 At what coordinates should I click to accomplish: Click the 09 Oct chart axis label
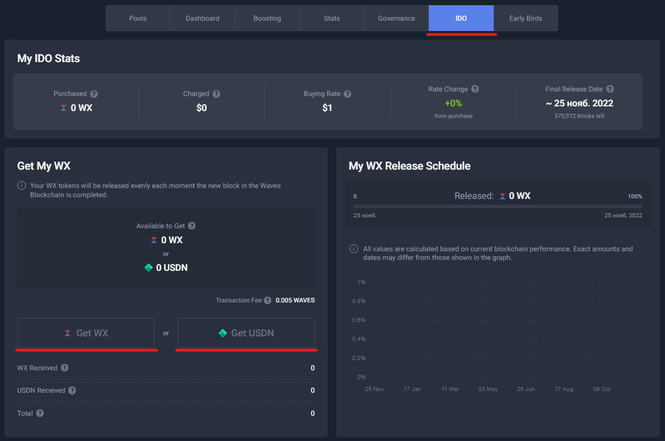tap(601, 389)
